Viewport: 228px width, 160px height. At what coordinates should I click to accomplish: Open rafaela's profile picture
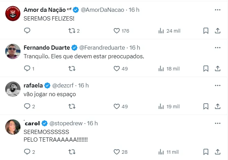[12, 90]
